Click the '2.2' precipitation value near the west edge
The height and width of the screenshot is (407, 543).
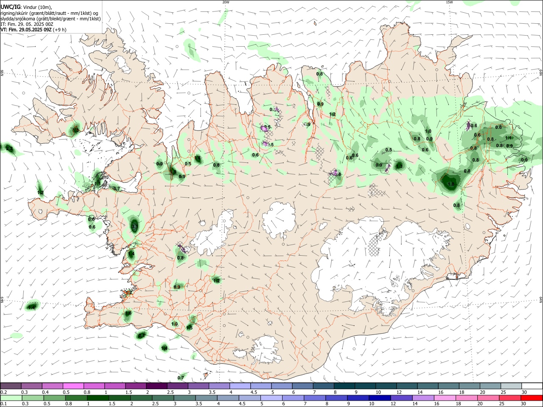point(9,148)
